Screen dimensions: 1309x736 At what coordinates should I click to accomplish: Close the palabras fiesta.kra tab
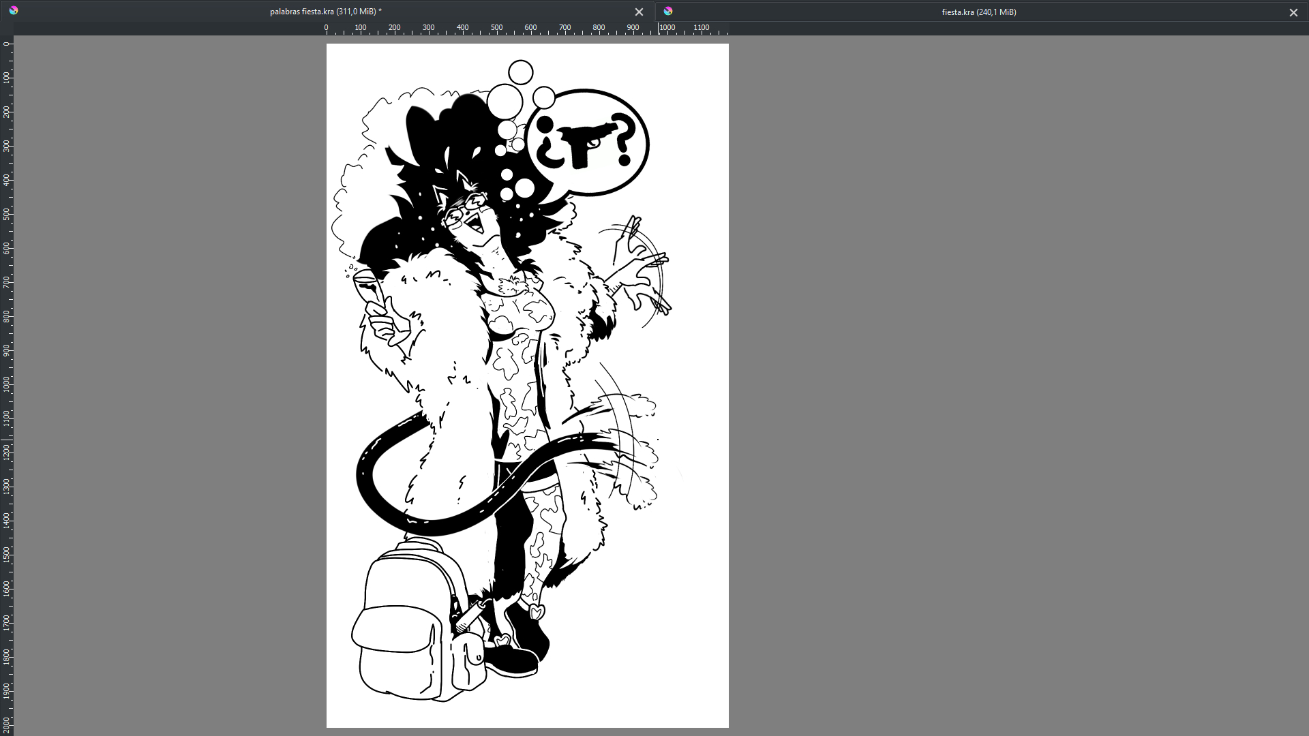[639, 12]
